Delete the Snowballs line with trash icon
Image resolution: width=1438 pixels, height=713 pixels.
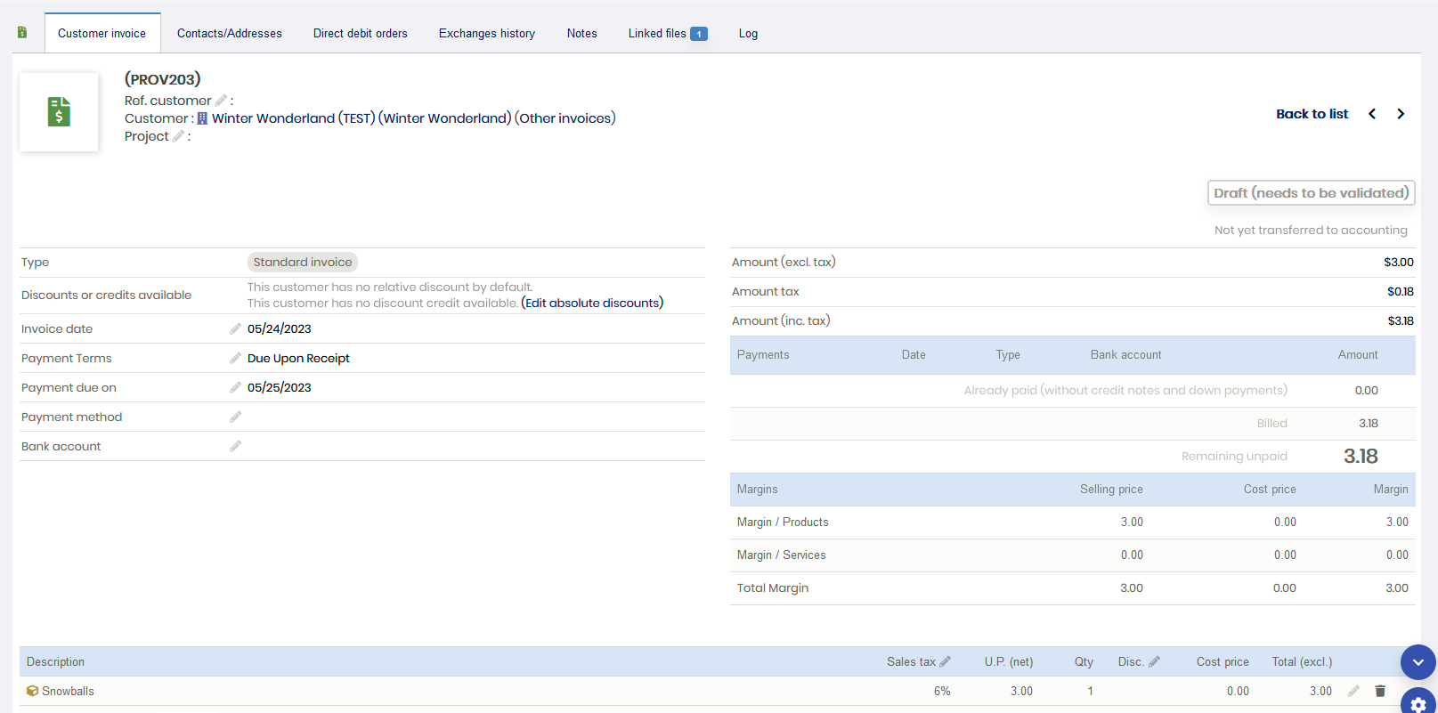coord(1380,691)
